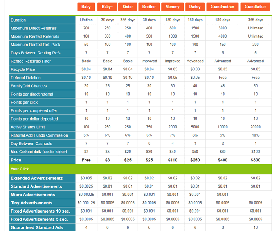Click the 5% commission cell

(86, 135)
